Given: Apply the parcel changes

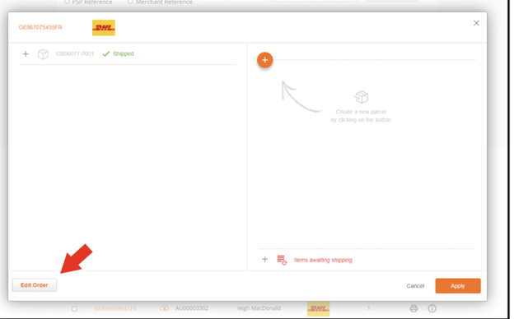Looking at the screenshot, I should pyautogui.click(x=458, y=286).
